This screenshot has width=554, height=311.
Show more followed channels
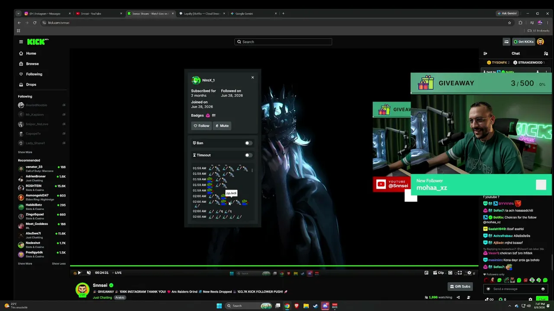tap(25, 152)
